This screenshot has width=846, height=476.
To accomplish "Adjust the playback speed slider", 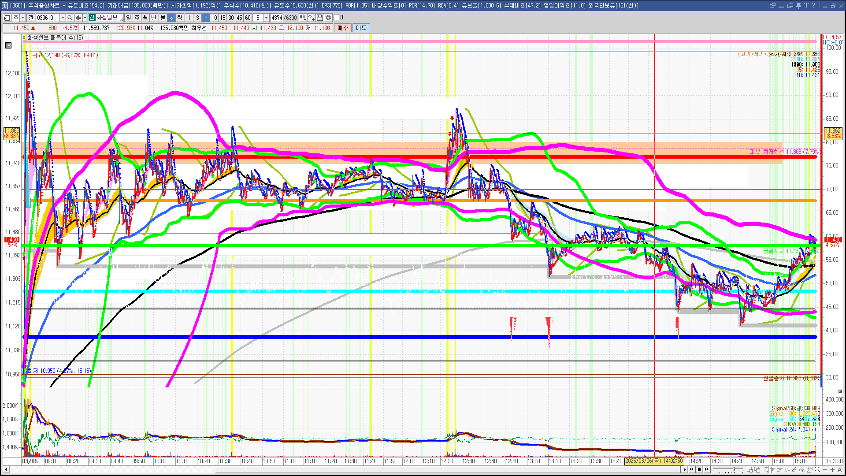I will click(x=734, y=469).
